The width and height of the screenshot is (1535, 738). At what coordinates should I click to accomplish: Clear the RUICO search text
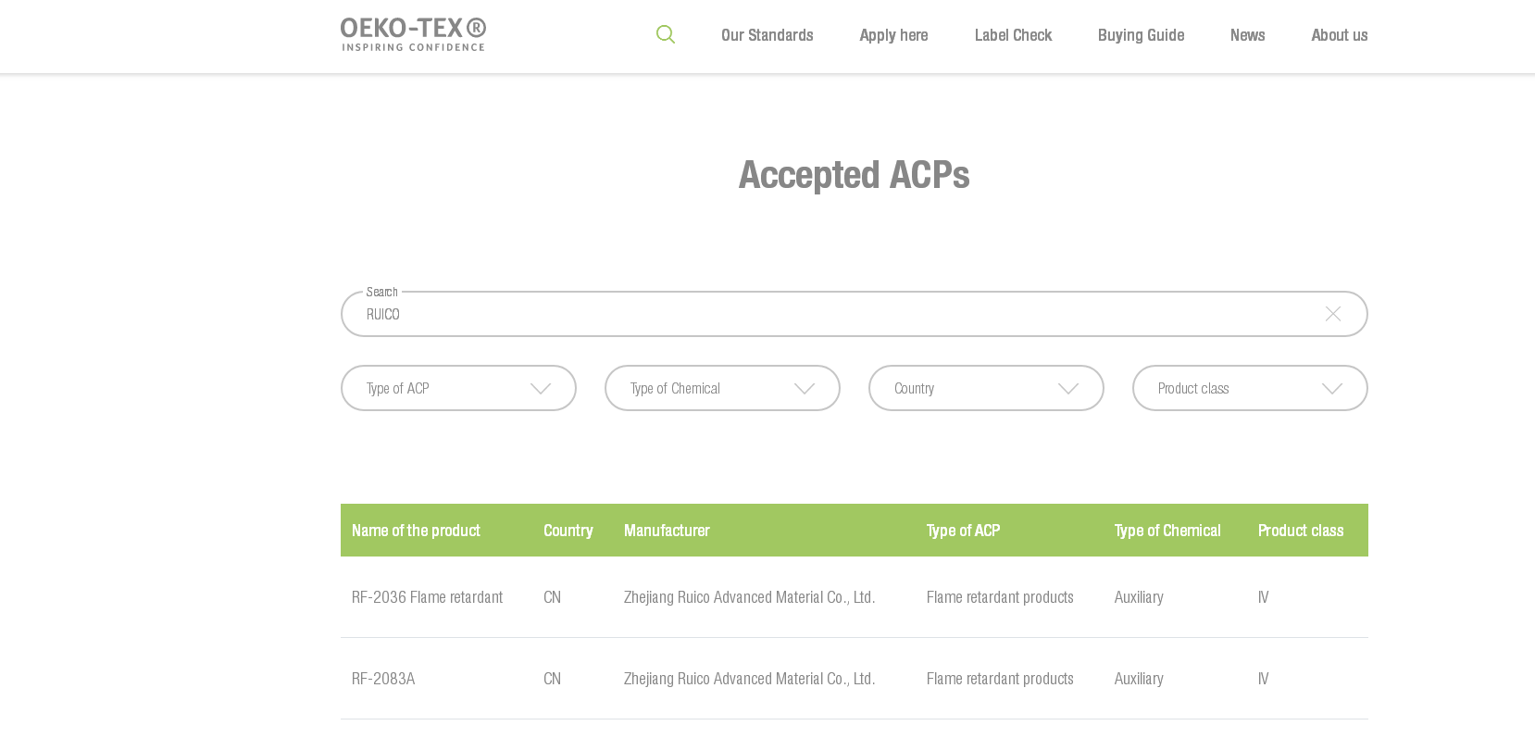pyautogui.click(x=1332, y=314)
